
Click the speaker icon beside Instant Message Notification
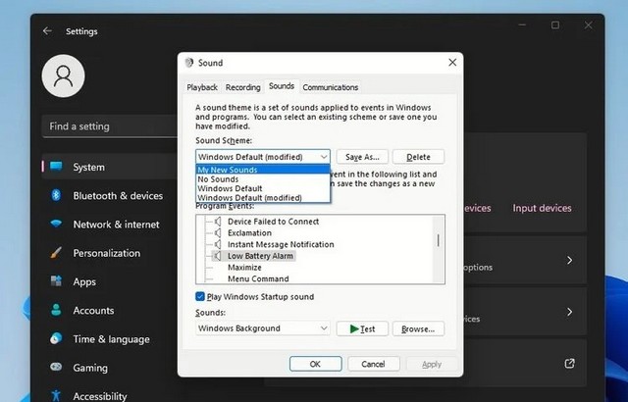click(x=218, y=244)
